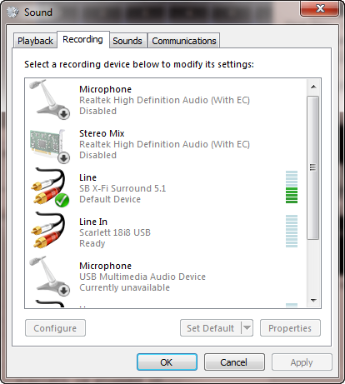This screenshot has width=345, height=384.
Task: Switch to the Playback tab
Action: click(x=35, y=41)
